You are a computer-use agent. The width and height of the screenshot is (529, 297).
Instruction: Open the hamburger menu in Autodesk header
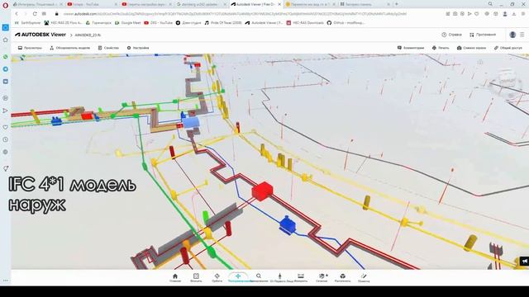pyautogui.click(x=522, y=35)
